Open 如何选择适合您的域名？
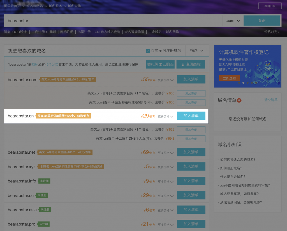This screenshot has height=231, width=287. click(x=238, y=160)
